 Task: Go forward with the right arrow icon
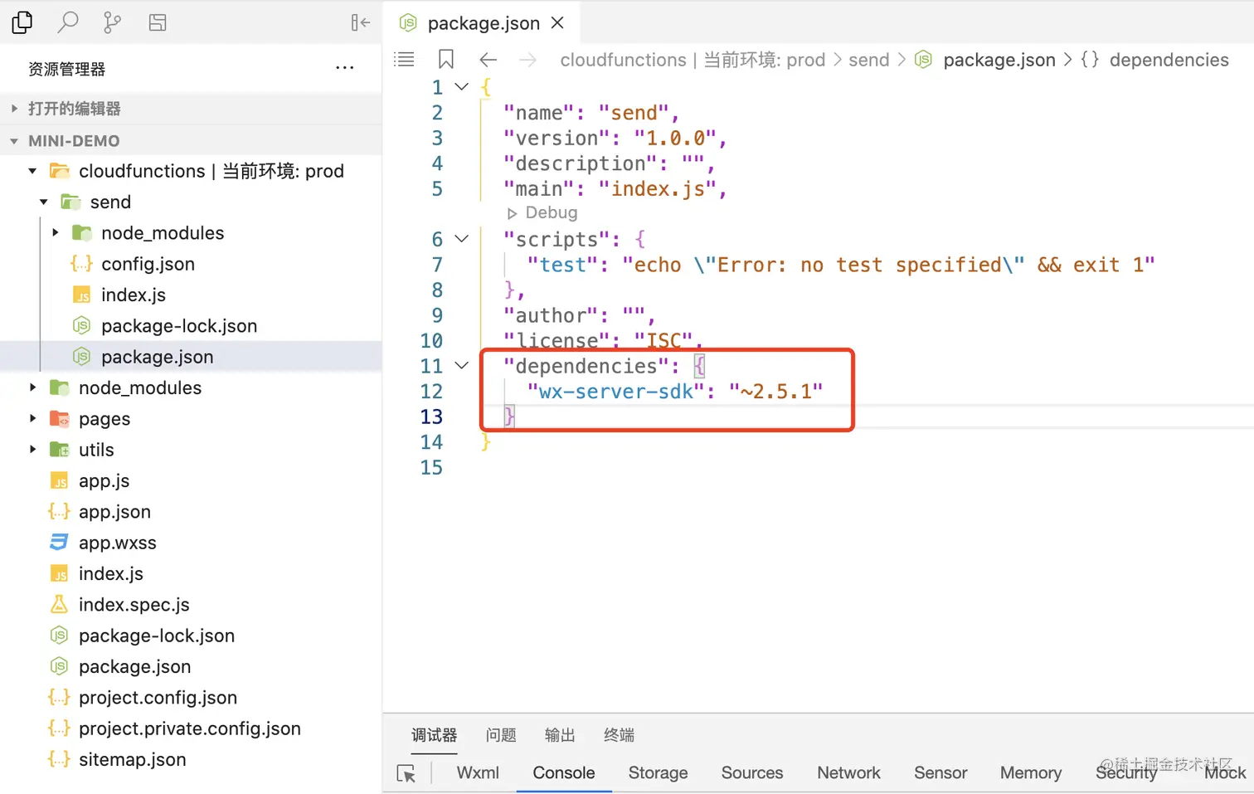coord(527,60)
